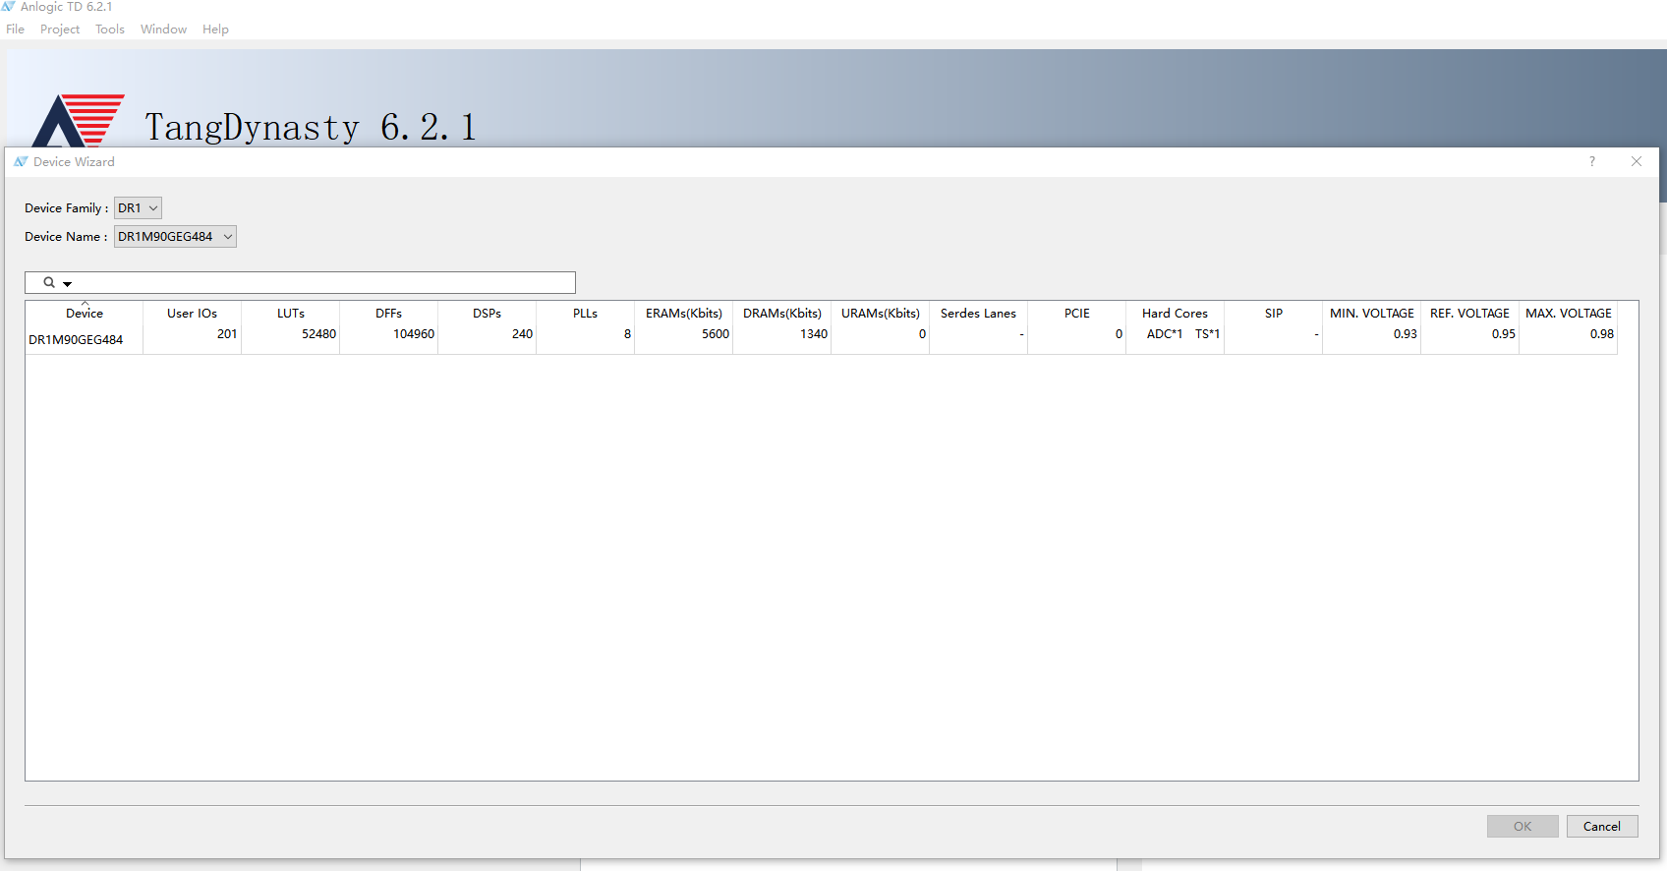Click the MAX. VOLTAGE value 0.98

(1602, 334)
